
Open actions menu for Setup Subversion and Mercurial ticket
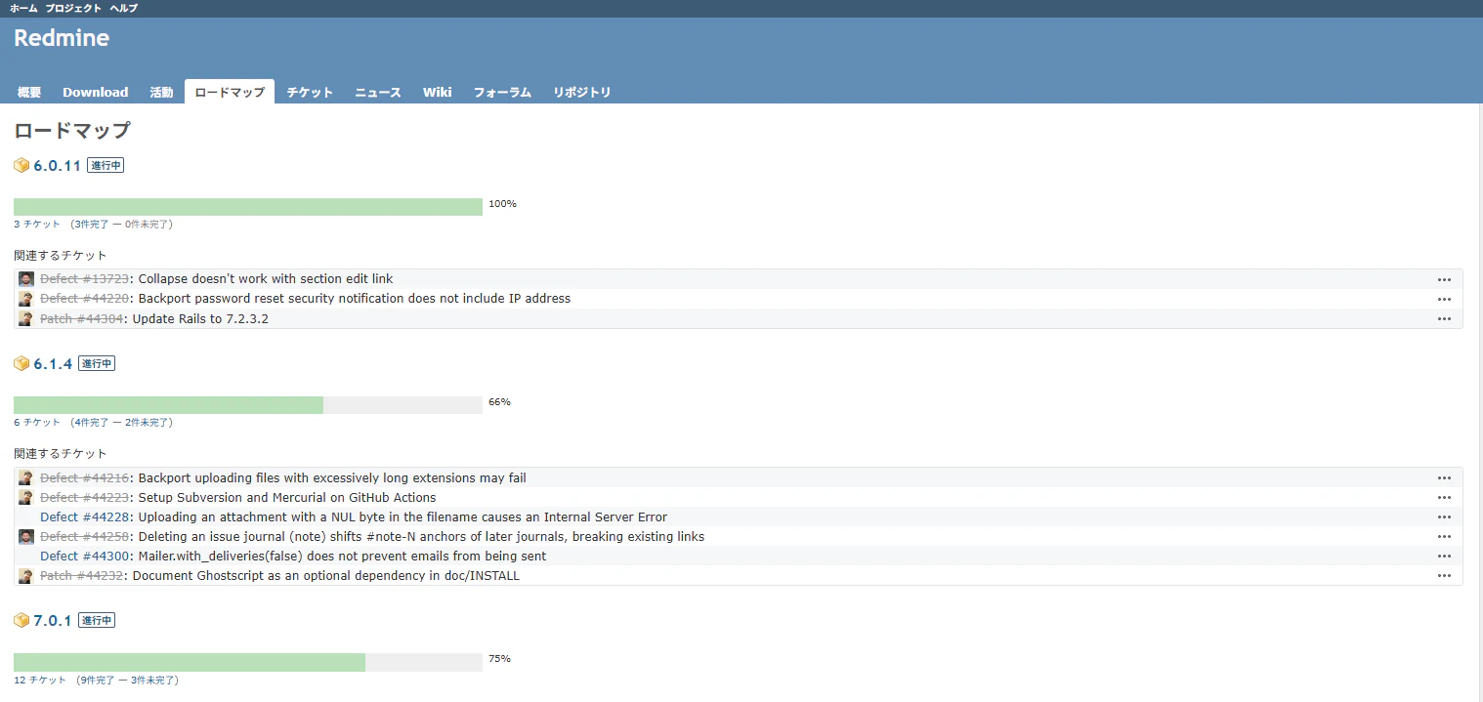(1444, 498)
